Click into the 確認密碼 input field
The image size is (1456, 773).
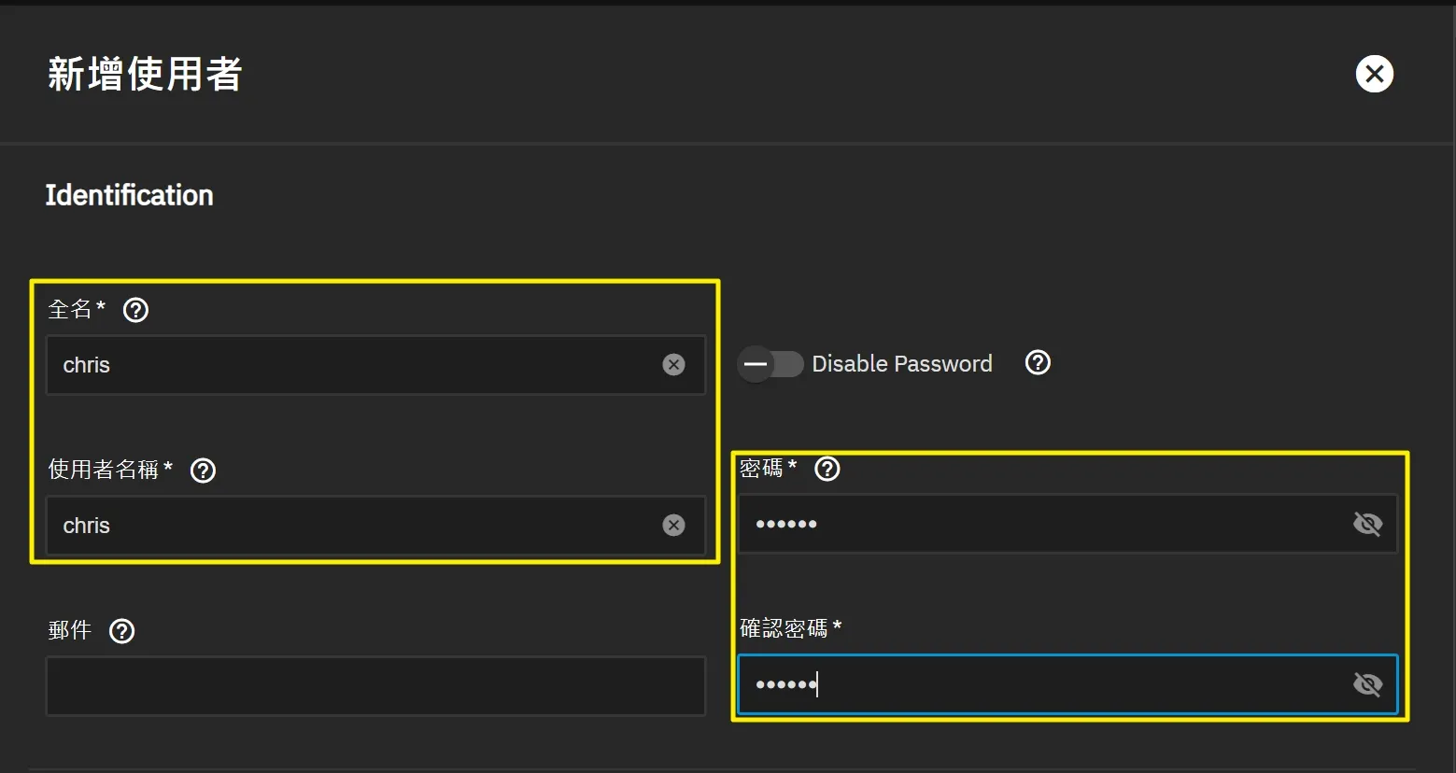point(1067,684)
